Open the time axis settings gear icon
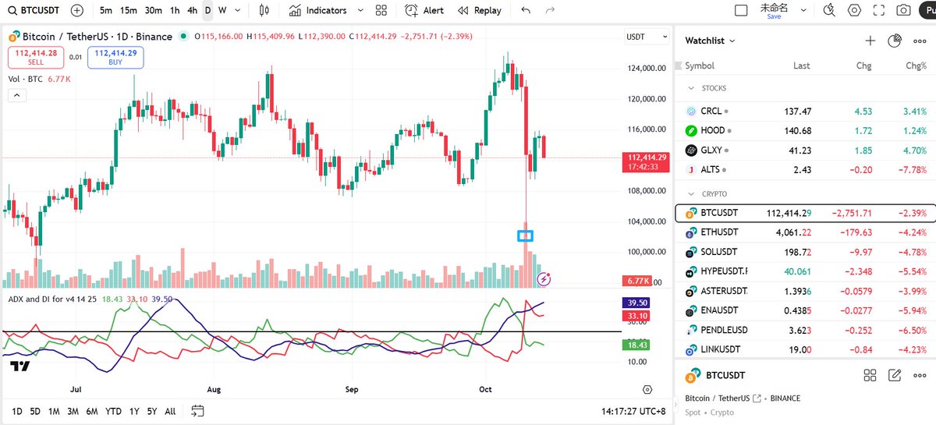Viewport: 936px width, 425px height. (647, 388)
